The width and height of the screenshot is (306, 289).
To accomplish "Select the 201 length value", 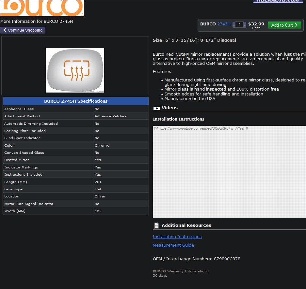I will (98, 182).
